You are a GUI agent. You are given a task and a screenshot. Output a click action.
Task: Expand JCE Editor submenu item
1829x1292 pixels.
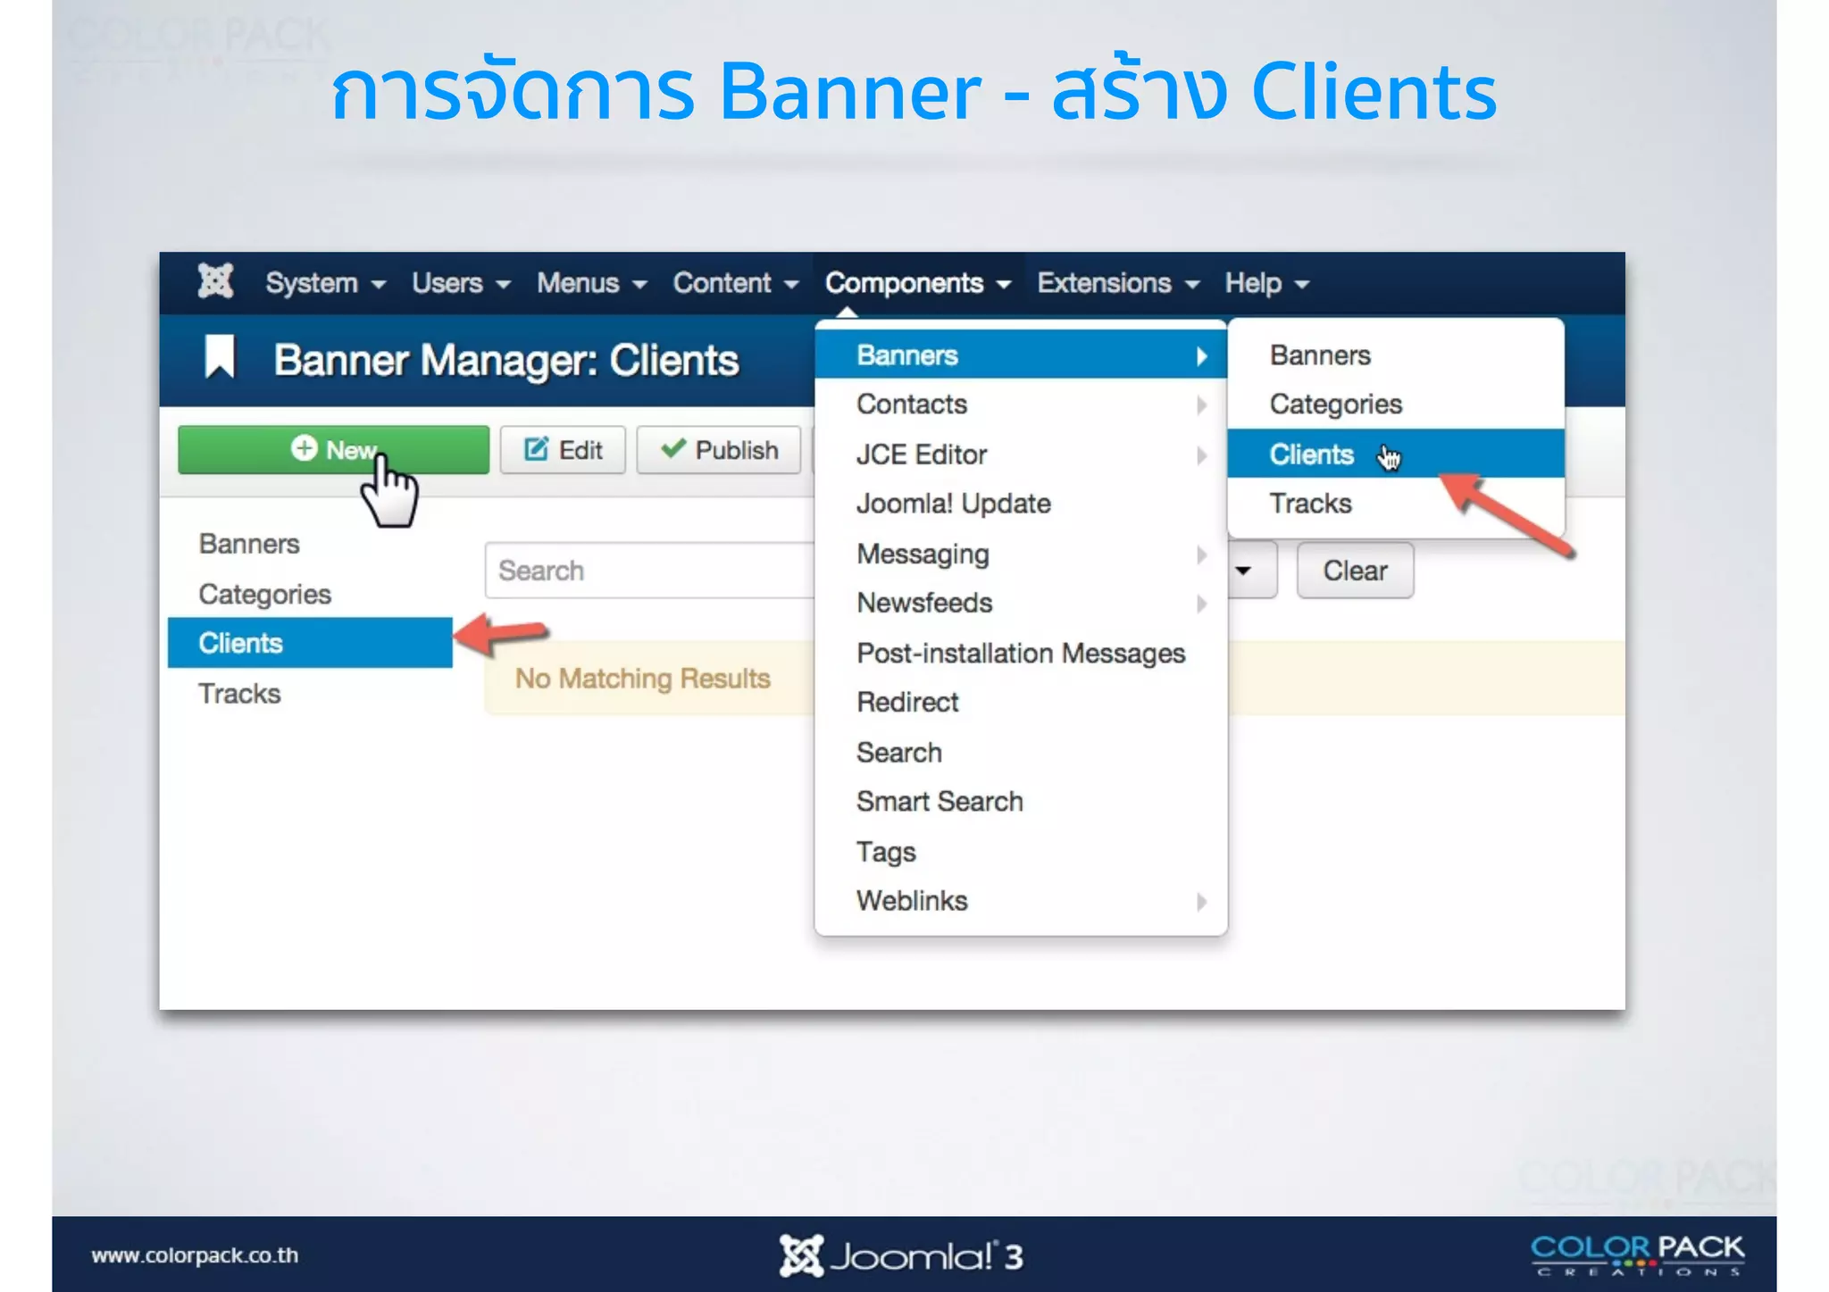pos(1021,454)
